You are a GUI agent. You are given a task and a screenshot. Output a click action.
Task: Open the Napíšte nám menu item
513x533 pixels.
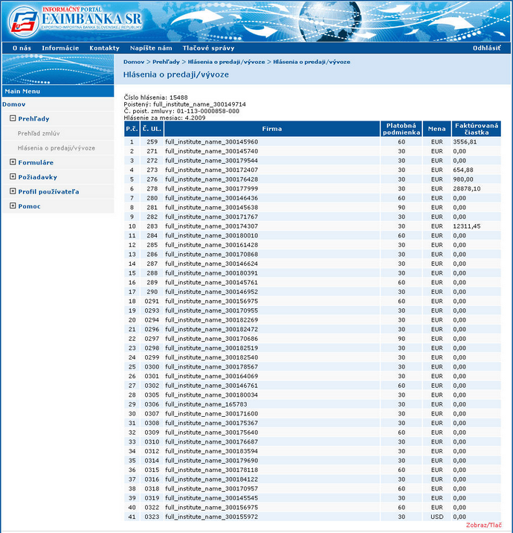151,48
